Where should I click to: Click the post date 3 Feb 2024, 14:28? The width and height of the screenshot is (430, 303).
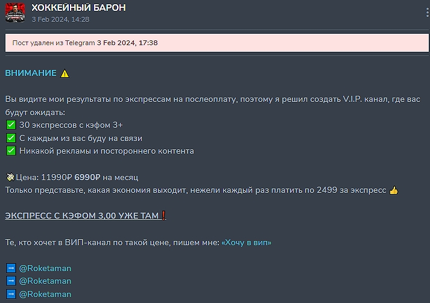(x=60, y=19)
